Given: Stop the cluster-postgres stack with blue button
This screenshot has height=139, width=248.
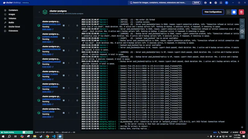Looking at the screenshot, I should tap(234, 12).
